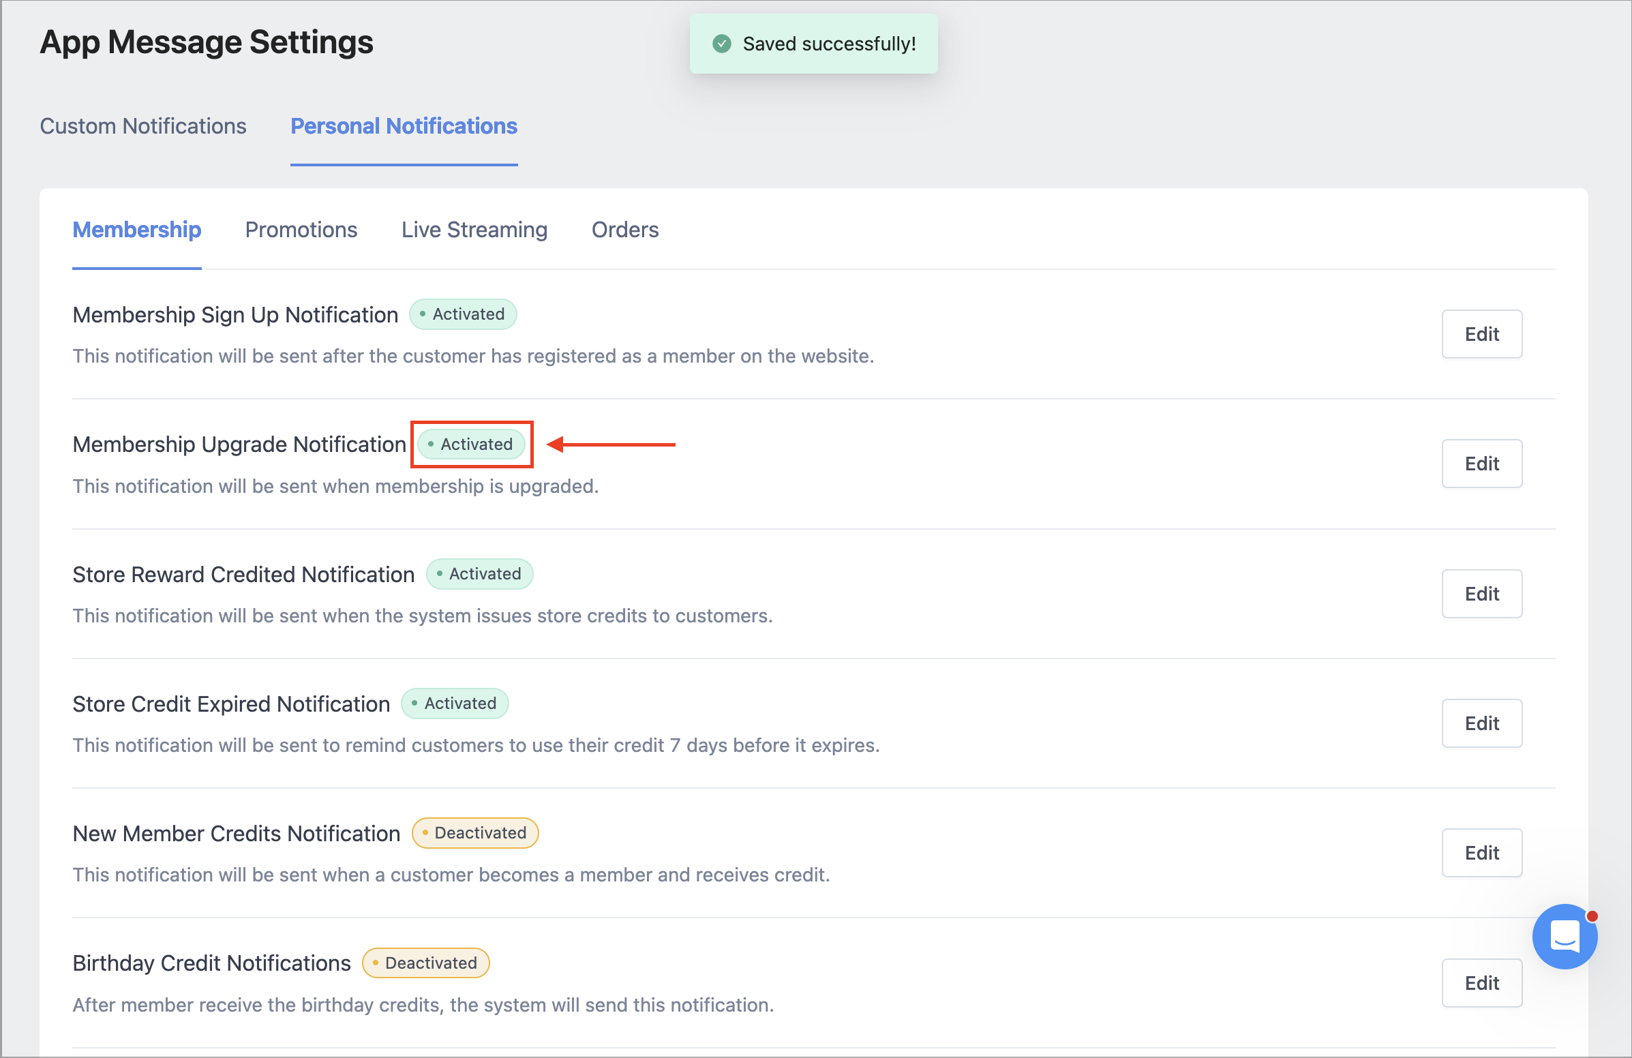Select the Personal Notifications tab
This screenshot has width=1632, height=1058.
(x=404, y=126)
